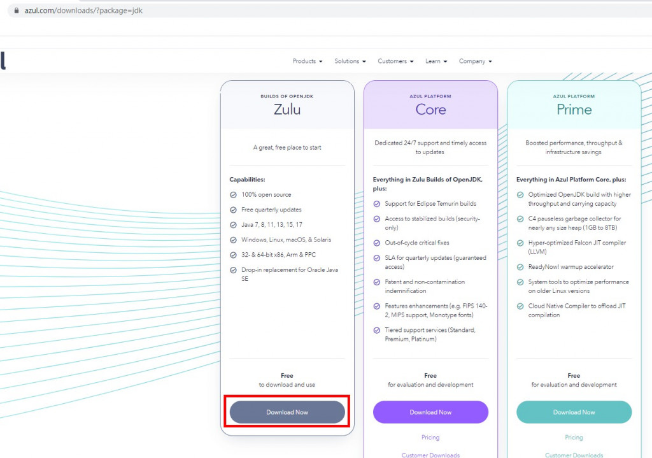
Task: Click the azul.com URL in address bar
Action: click(x=83, y=10)
